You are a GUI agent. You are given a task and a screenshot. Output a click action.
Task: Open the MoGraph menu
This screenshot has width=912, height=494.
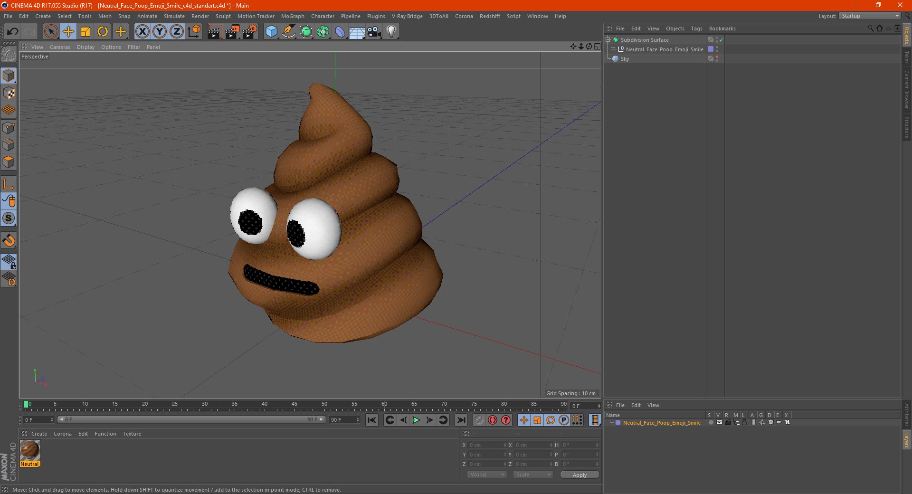(x=293, y=16)
